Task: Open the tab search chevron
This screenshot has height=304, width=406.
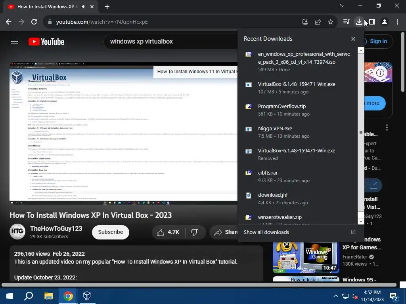Action: 342,6
